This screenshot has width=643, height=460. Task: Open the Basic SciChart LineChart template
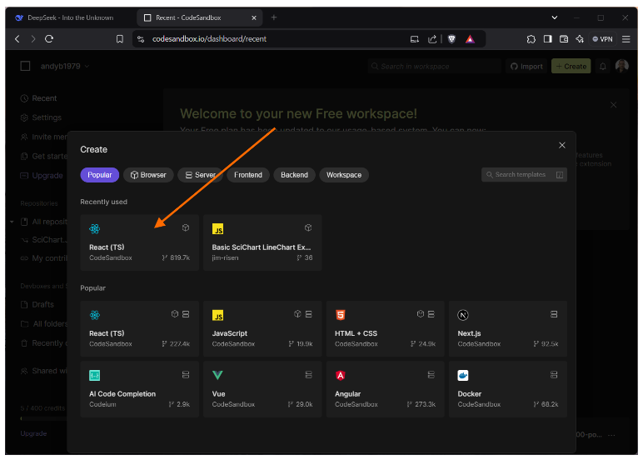(262, 242)
